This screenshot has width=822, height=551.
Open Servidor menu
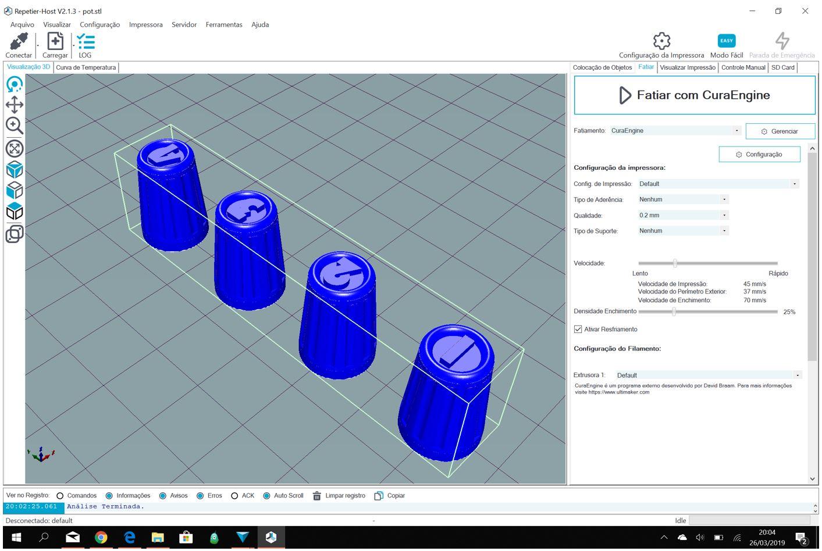click(184, 24)
